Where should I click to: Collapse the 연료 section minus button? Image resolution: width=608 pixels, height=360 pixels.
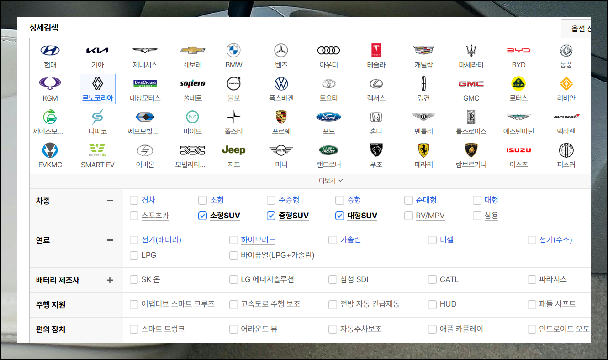pyautogui.click(x=110, y=240)
